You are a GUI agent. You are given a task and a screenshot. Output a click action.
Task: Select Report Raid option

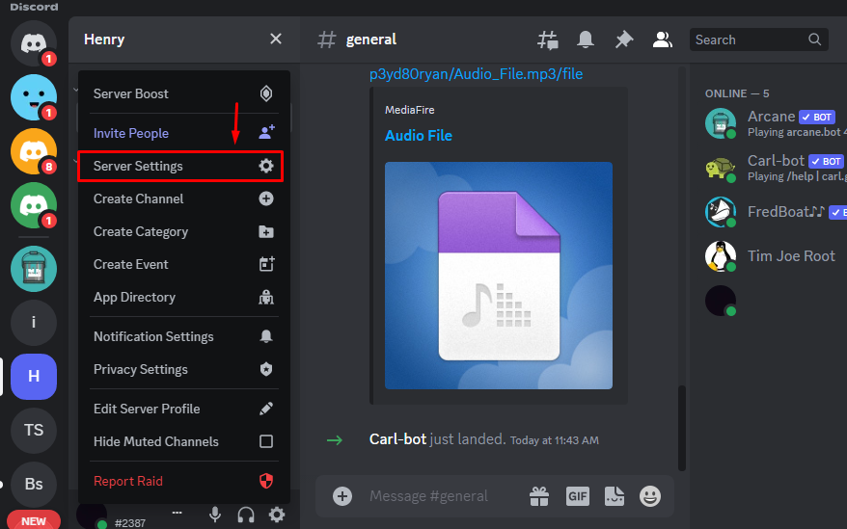pos(183,481)
